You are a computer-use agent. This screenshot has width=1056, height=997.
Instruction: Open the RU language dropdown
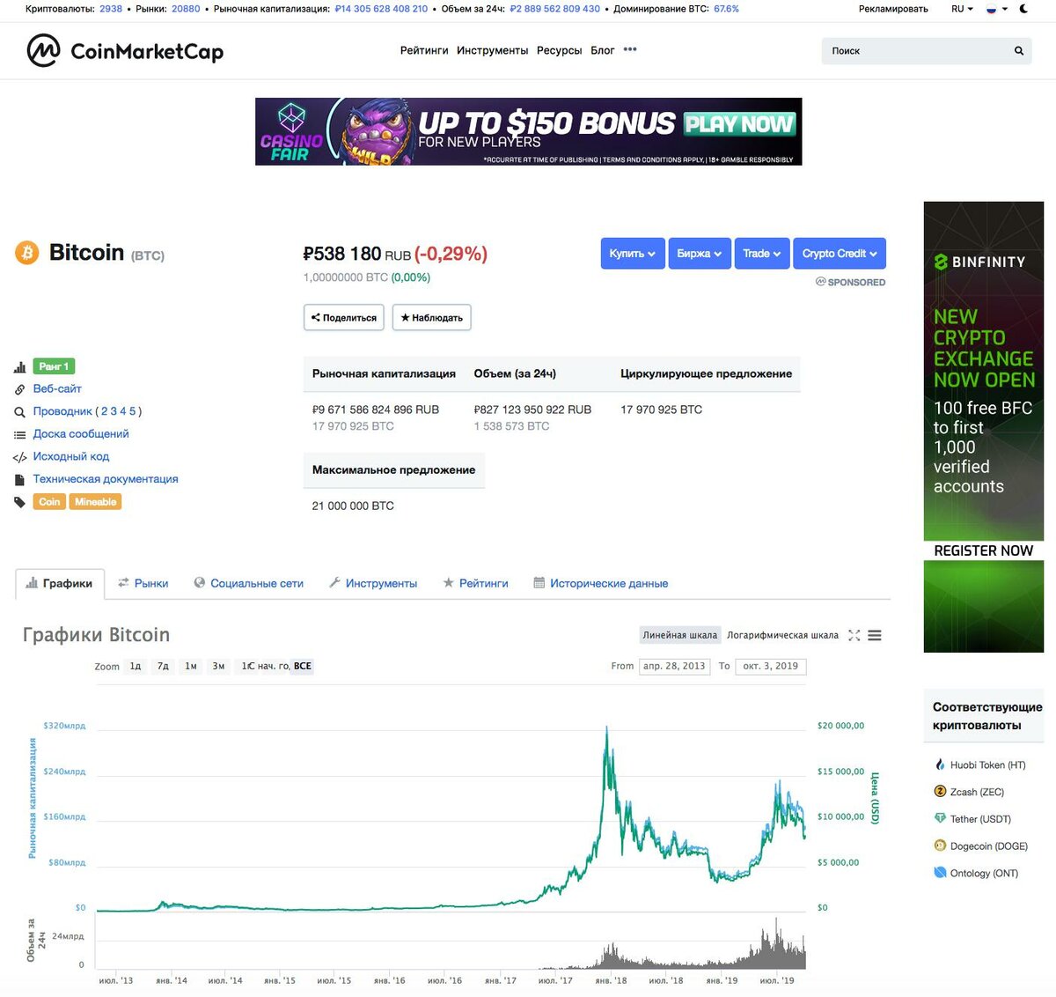962,9
